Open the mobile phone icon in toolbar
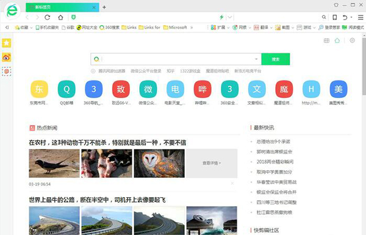This screenshot has height=235, width=366. (x=334, y=17)
